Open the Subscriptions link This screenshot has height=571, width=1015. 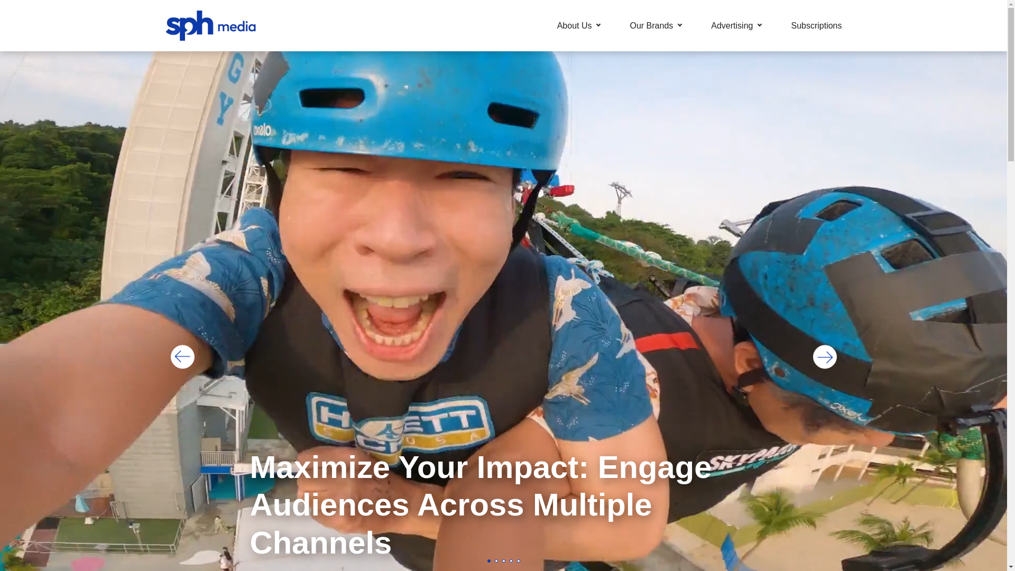[x=816, y=25]
